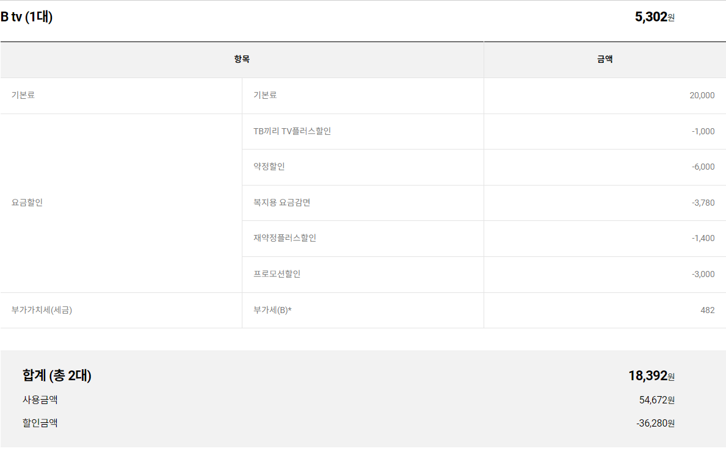The height and width of the screenshot is (462, 726).
Task: Click the 54,672원 usage amount
Action: click(x=656, y=400)
